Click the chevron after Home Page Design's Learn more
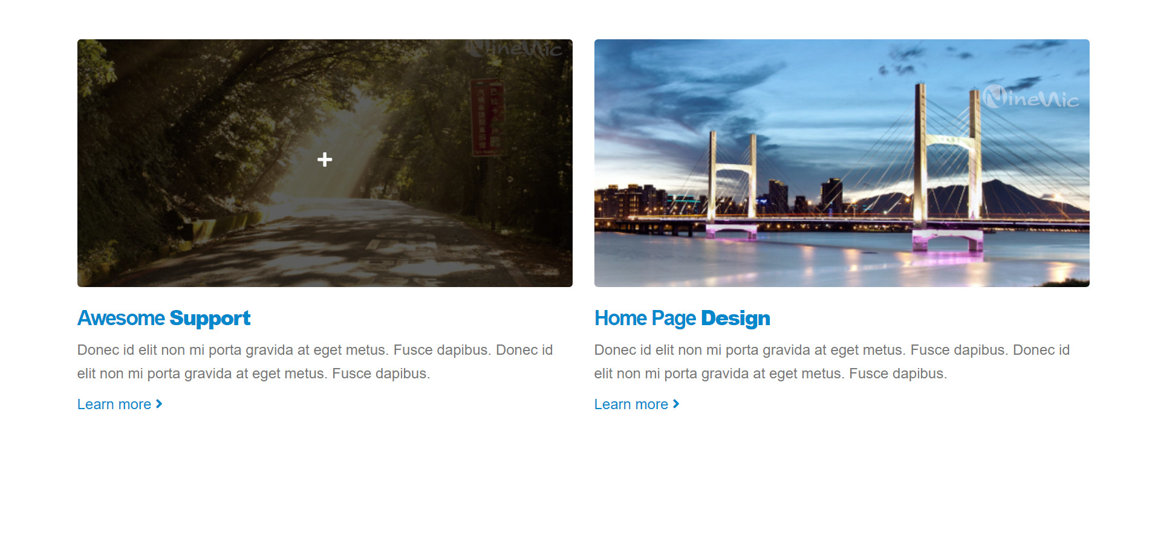This screenshot has width=1161, height=556. [676, 404]
